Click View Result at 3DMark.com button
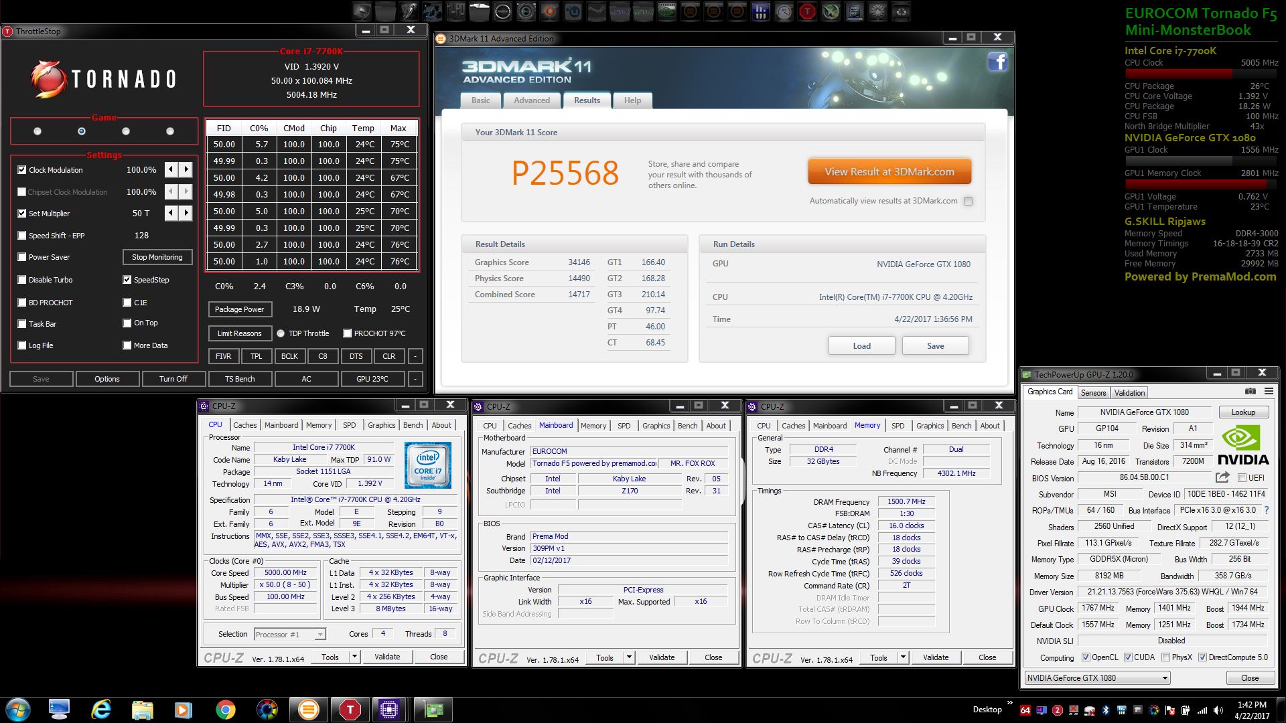This screenshot has width=1286, height=723. pyautogui.click(x=889, y=172)
